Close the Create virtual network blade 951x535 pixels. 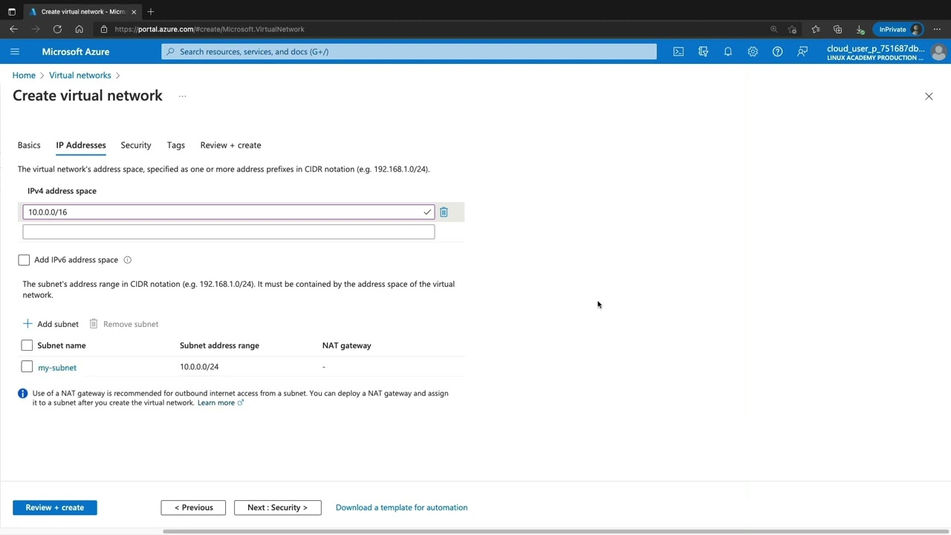929,96
